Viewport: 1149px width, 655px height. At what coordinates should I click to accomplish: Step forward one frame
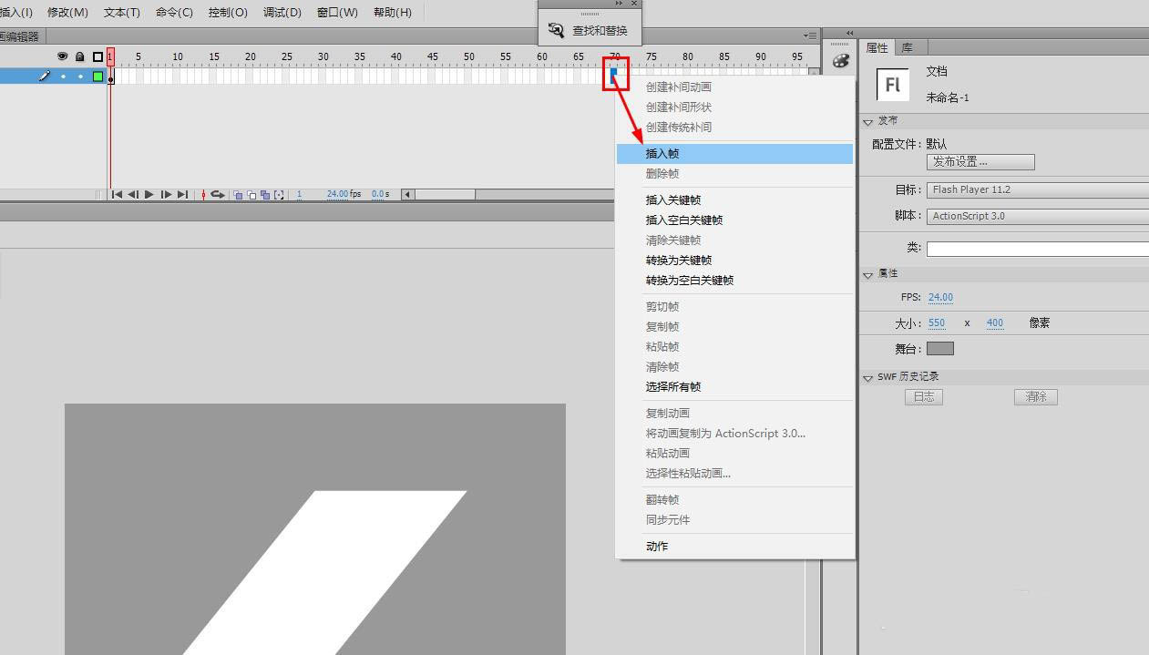[166, 194]
